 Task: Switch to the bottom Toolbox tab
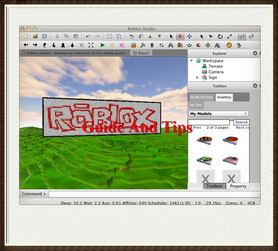click(x=215, y=186)
